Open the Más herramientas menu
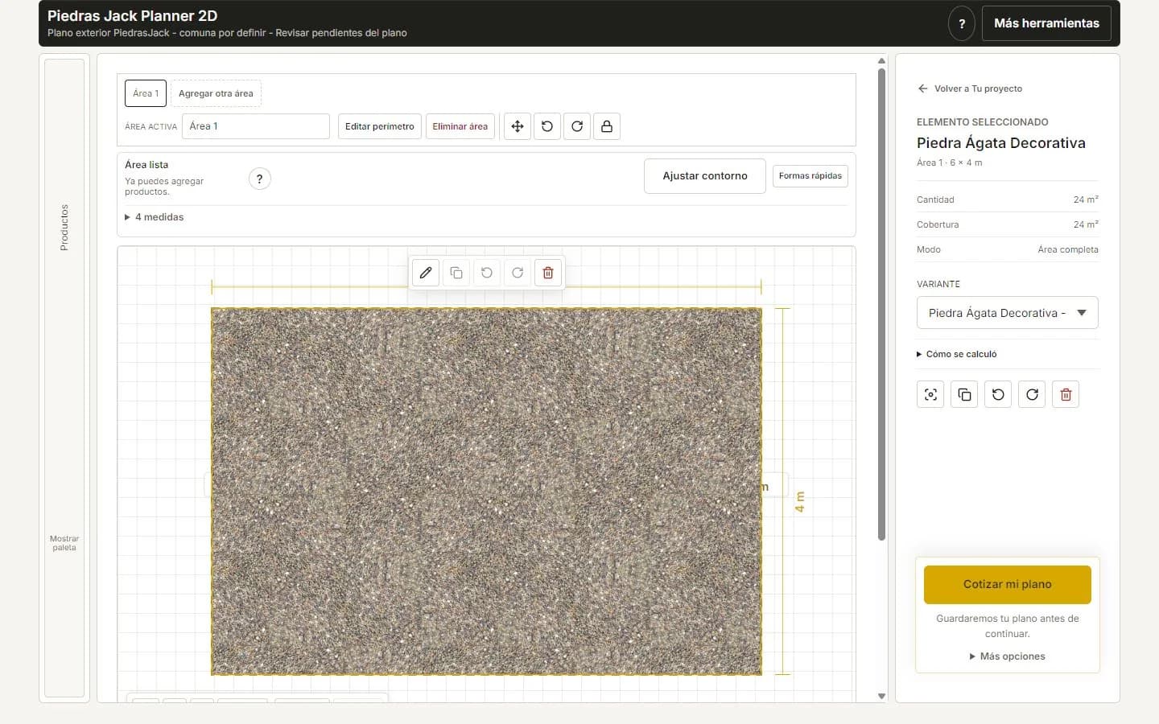This screenshot has height=724, width=1159. (x=1046, y=23)
